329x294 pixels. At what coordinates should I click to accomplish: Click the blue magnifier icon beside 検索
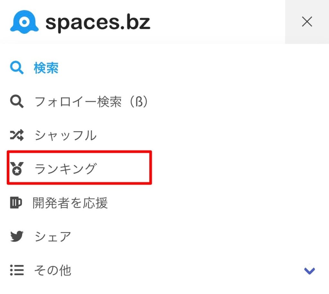pos(17,68)
